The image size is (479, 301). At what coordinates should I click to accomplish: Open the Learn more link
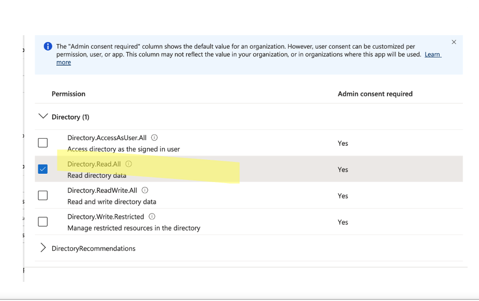[x=432, y=54]
